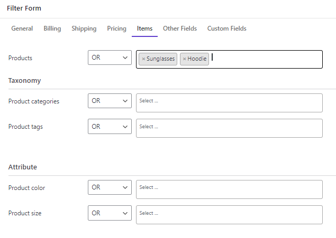Open Product categories OR operator dropdown
Image resolution: width=336 pixels, height=238 pixels.
point(110,101)
